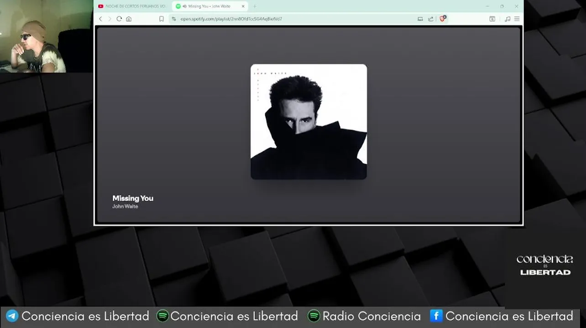The width and height of the screenshot is (586, 328).
Task: Click the Facebook icon in bottom banner
Action: coord(436,316)
